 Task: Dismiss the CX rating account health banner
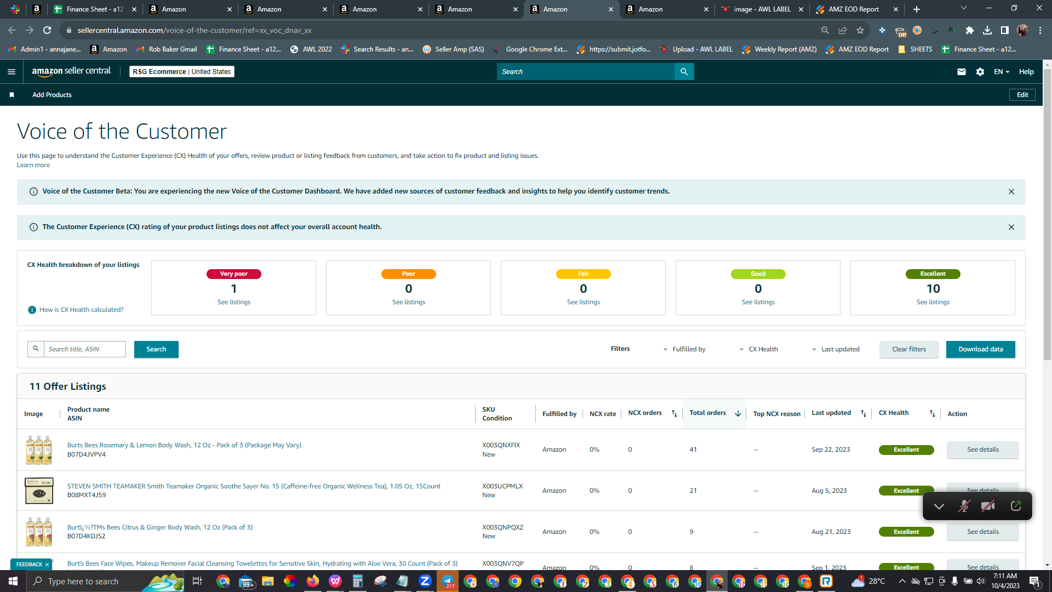[1011, 227]
